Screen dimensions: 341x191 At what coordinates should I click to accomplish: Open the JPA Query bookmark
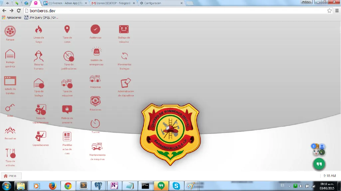coord(41,18)
